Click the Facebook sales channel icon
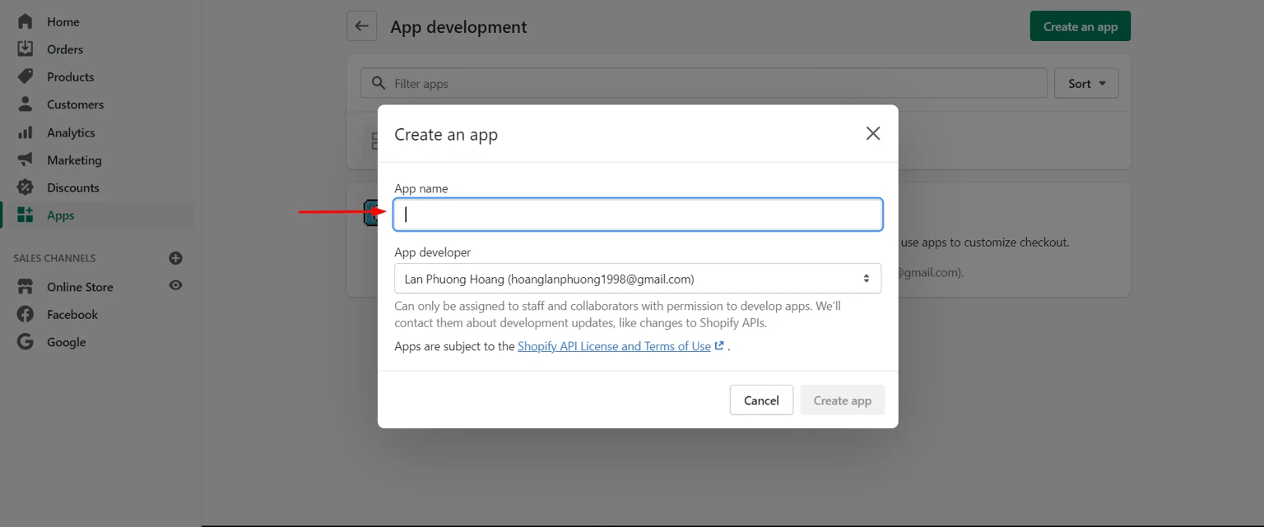This screenshot has height=527, width=1264. pyautogui.click(x=26, y=314)
